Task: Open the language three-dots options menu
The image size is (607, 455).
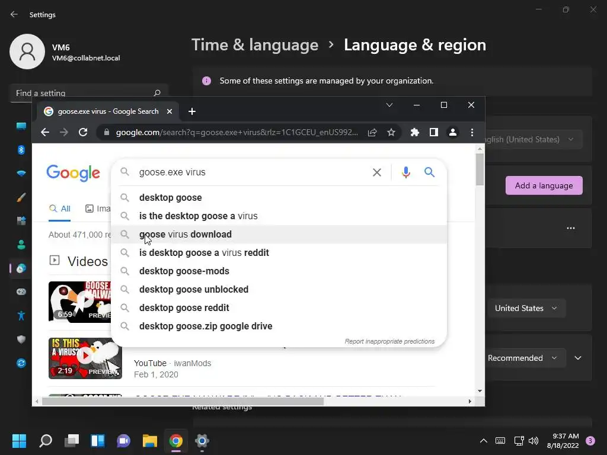Action: 571,228
